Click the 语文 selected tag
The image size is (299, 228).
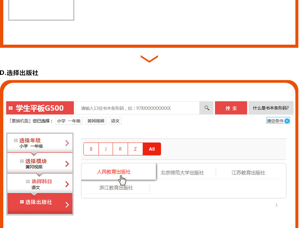tap(115, 121)
